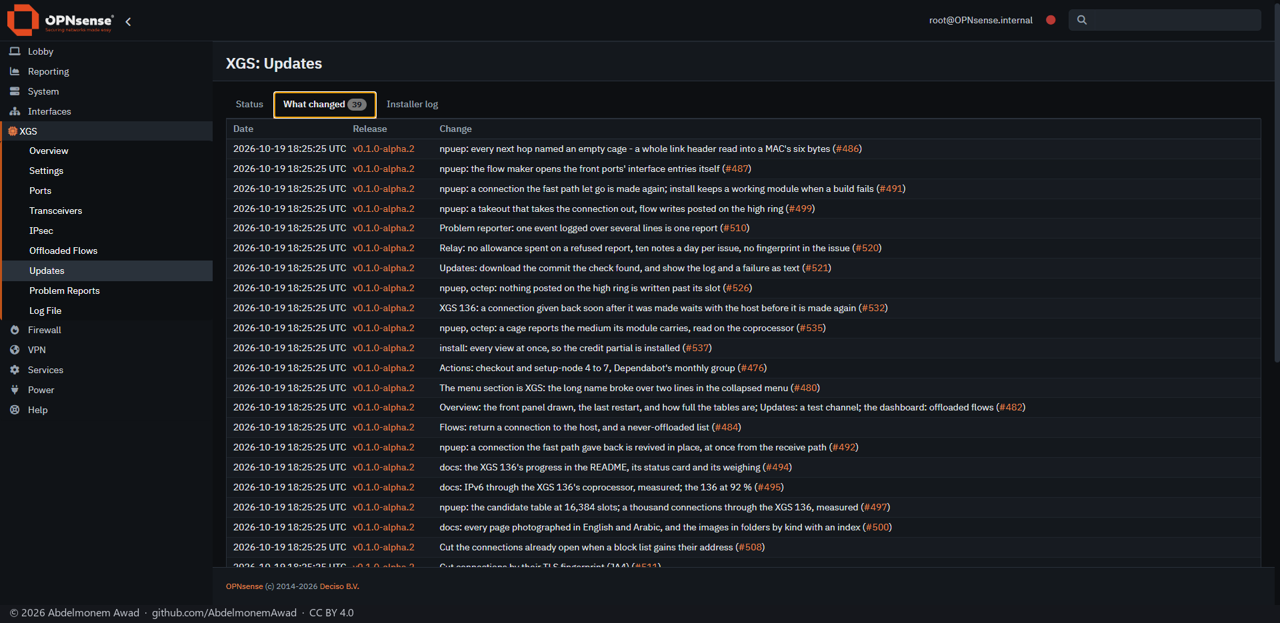1280x623 pixels.
Task: Expand the Firewall menu section
Action: (x=107, y=330)
